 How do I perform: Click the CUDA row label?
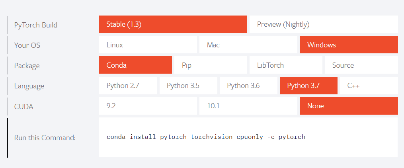pos(24,106)
